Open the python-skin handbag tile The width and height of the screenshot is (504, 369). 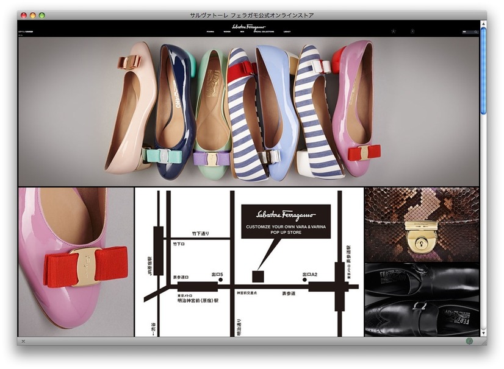tap(422, 225)
